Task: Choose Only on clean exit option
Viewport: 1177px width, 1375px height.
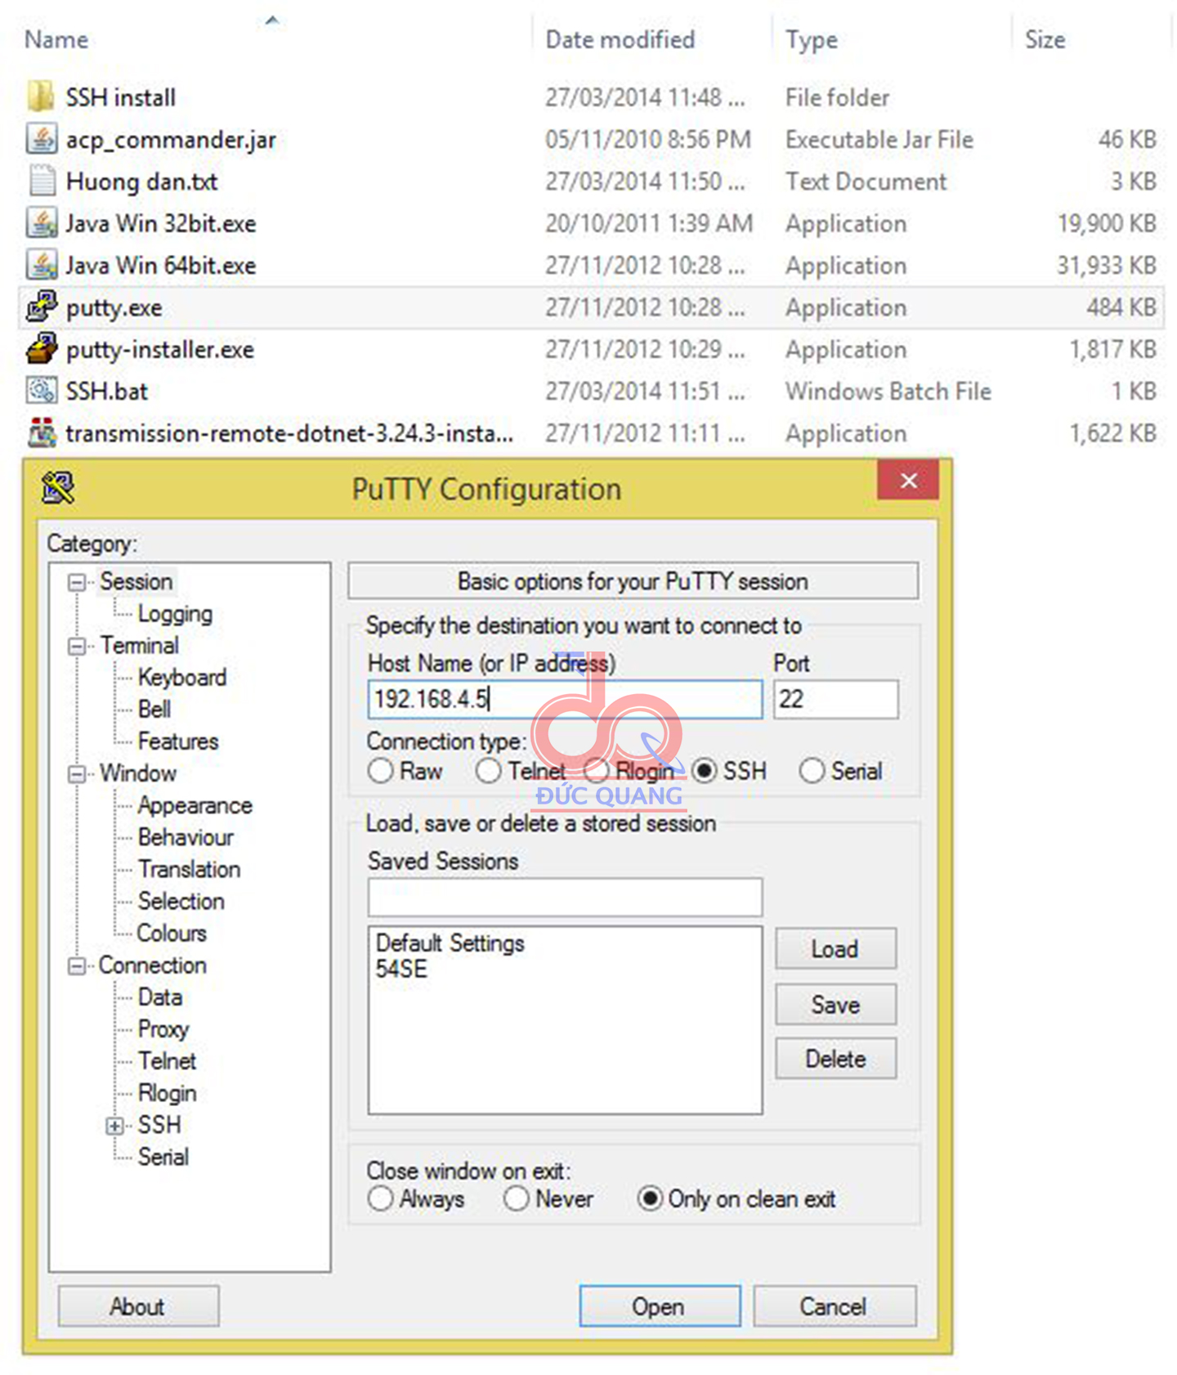Action: tap(650, 1199)
